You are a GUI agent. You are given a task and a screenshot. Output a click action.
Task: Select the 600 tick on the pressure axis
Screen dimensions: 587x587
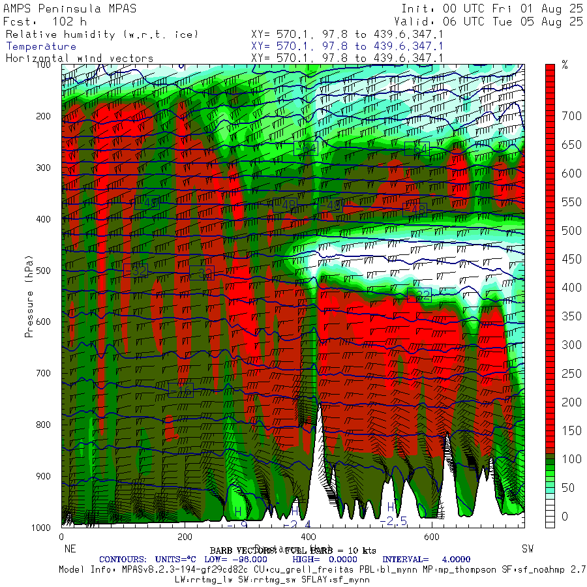click(x=43, y=322)
